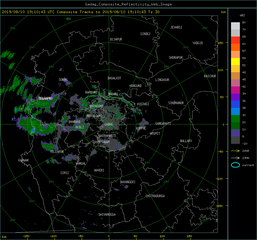Click the SINDGI city label
Image resolution: width=257 pixels, height=240 pixels.
point(145,34)
